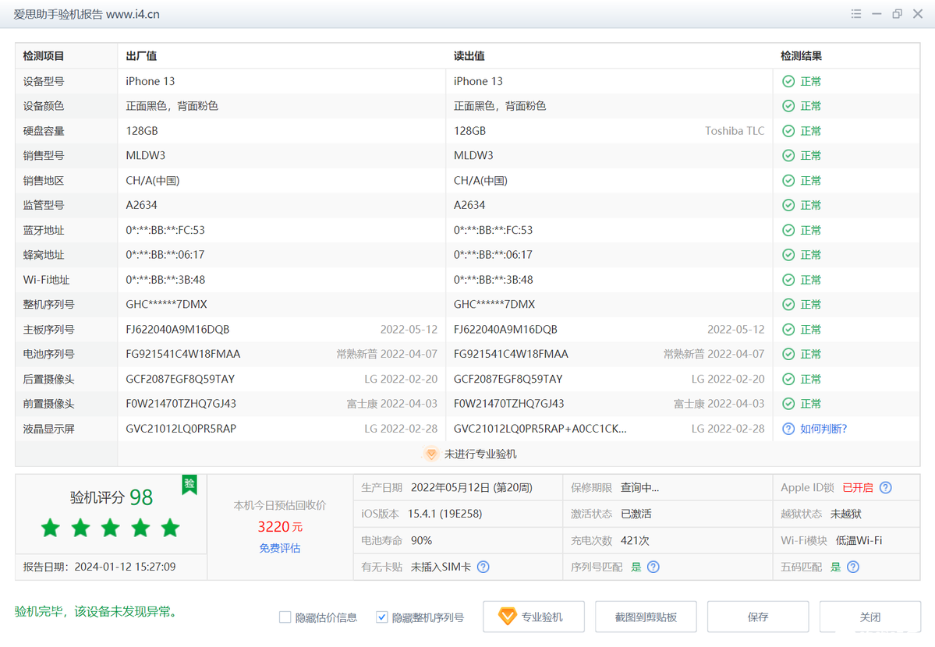Click the green check icon in 前置摄像头 row
935x647 pixels.
tap(788, 404)
